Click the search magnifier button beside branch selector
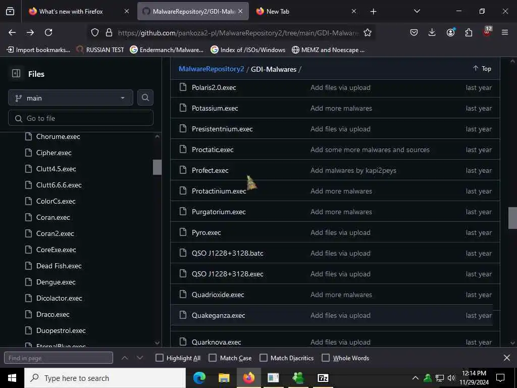The width and height of the screenshot is (517, 388). tap(145, 98)
